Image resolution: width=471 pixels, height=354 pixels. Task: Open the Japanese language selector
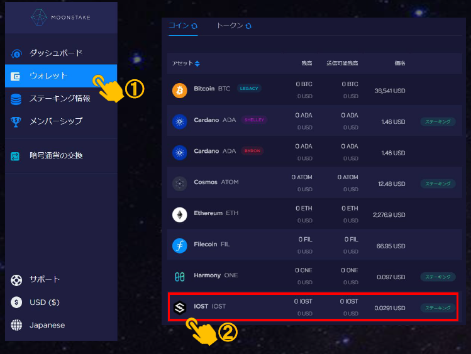[47, 325]
